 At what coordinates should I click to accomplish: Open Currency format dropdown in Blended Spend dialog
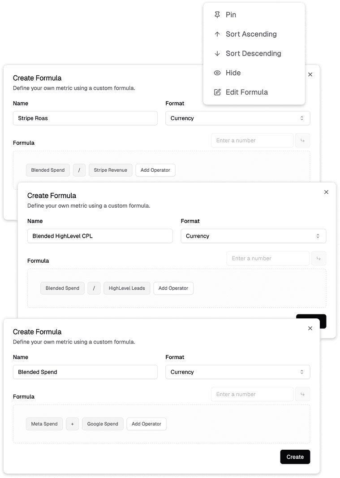(x=237, y=372)
